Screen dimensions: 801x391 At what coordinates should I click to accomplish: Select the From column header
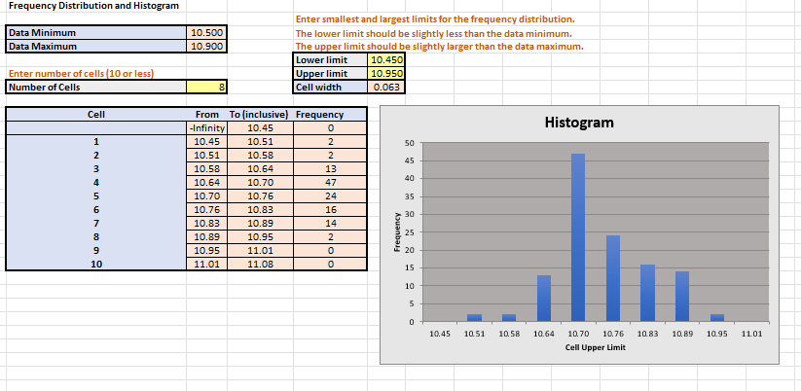pos(207,115)
